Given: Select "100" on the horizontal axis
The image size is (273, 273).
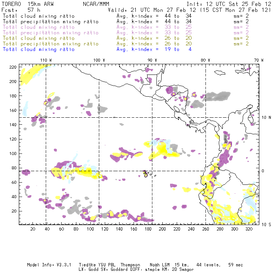Looking at the screenshot, I should [x=90, y=229].
